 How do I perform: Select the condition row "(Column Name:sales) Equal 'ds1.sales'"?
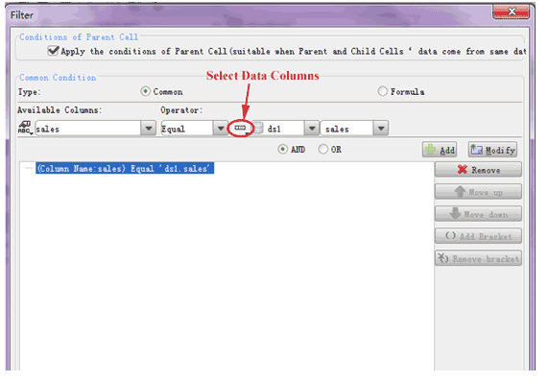tap(125, 169)
